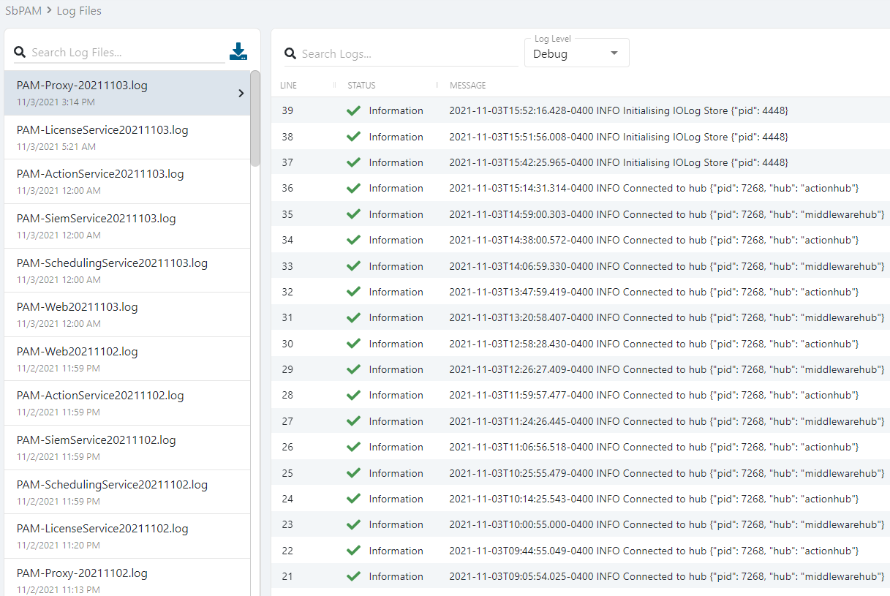Click the SbPAM breadcrumb link

pyautogui.click(x=23, y=11)
